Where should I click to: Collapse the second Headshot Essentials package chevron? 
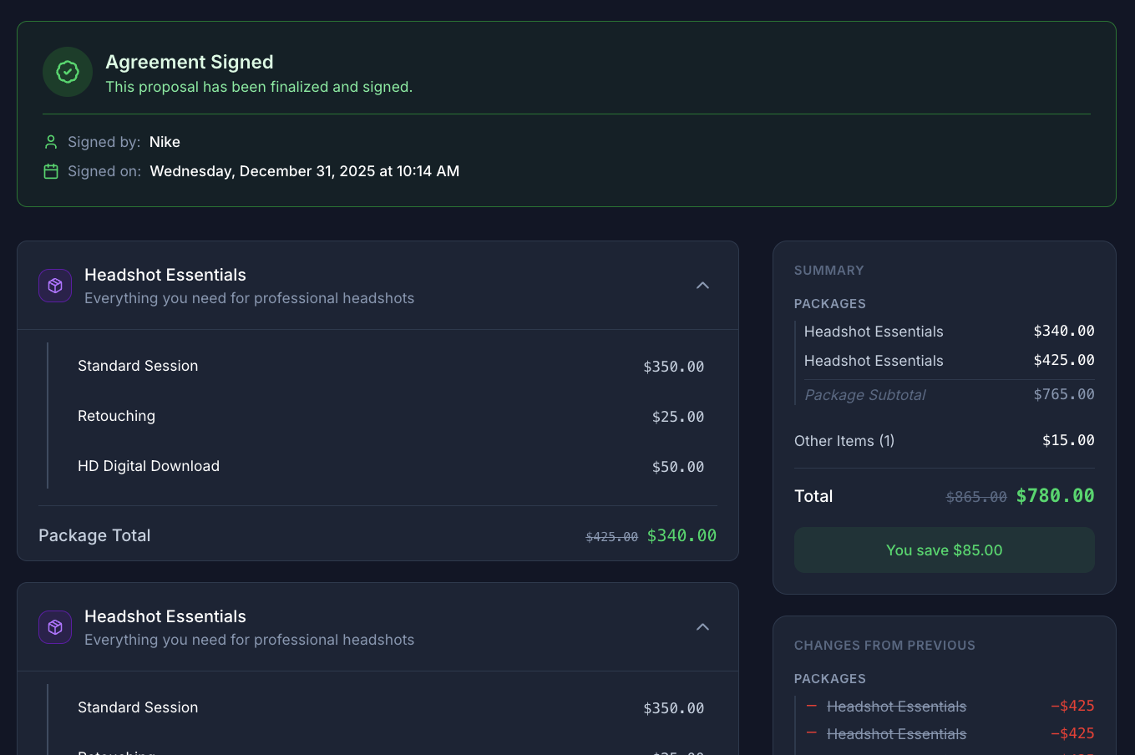pyautogui.click(x=702, y=627)
